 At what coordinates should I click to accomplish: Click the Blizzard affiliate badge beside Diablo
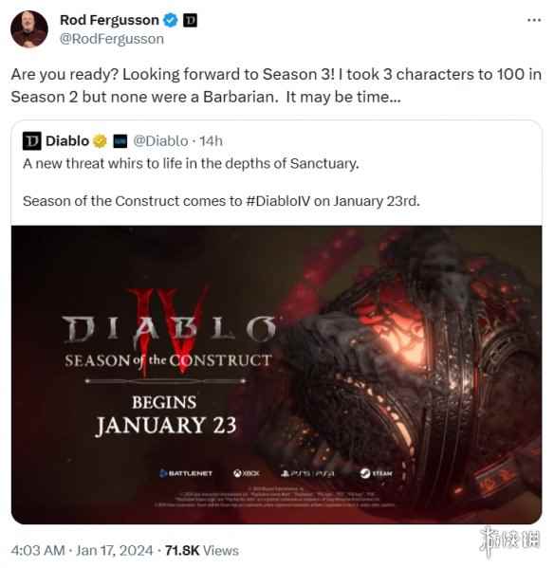point(120,141)
